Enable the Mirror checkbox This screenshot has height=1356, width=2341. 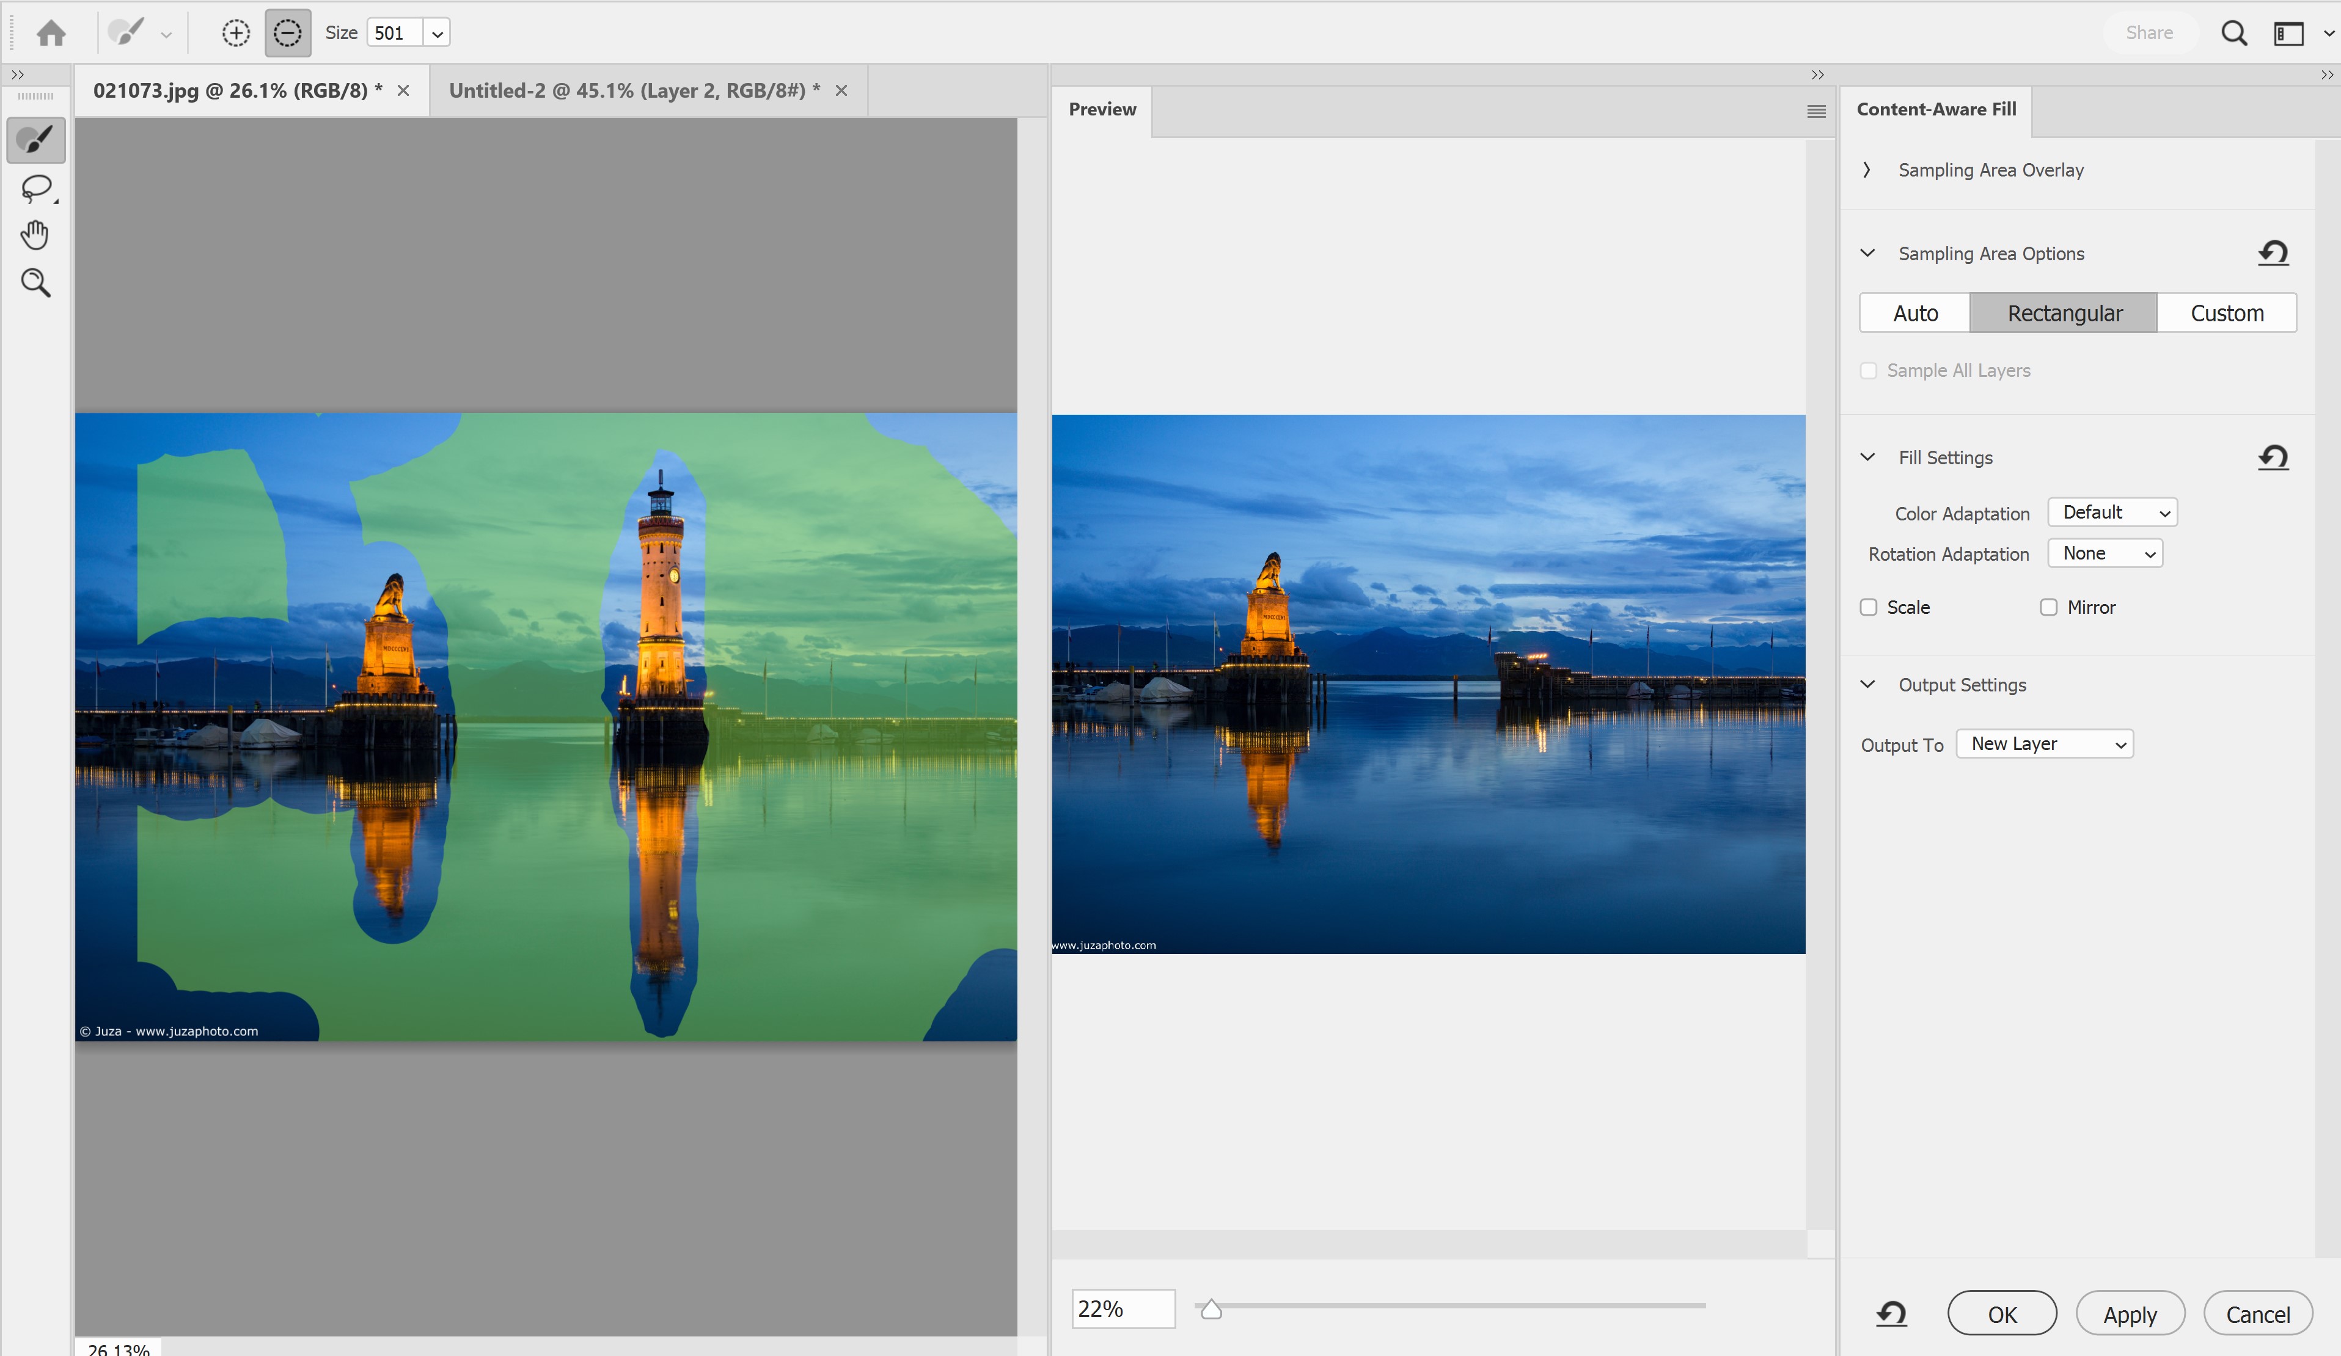[2048, 607]
